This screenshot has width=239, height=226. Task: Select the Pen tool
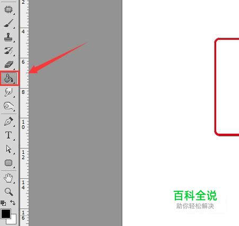coord(8,121)
